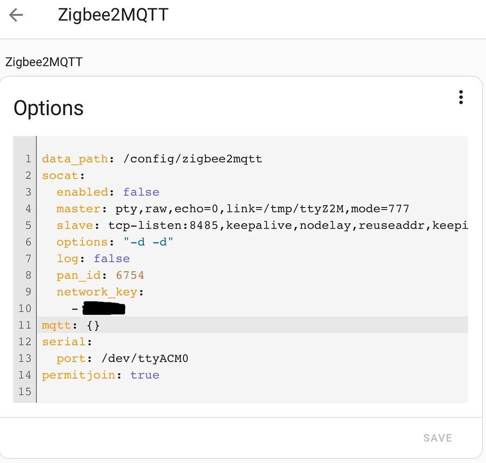Click the back arrow to leave Zigbee2MQTT

pyautogui.click(x=16, y=15)
